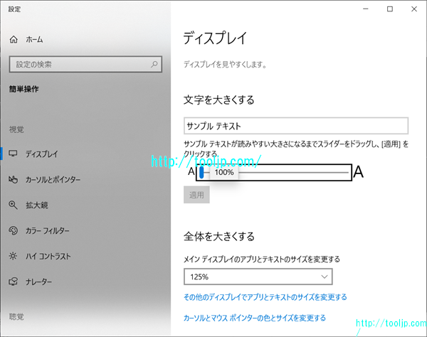427x337 pixels.
Task: Click the search magnifier icon in settings search
Action: click(154, 64)
